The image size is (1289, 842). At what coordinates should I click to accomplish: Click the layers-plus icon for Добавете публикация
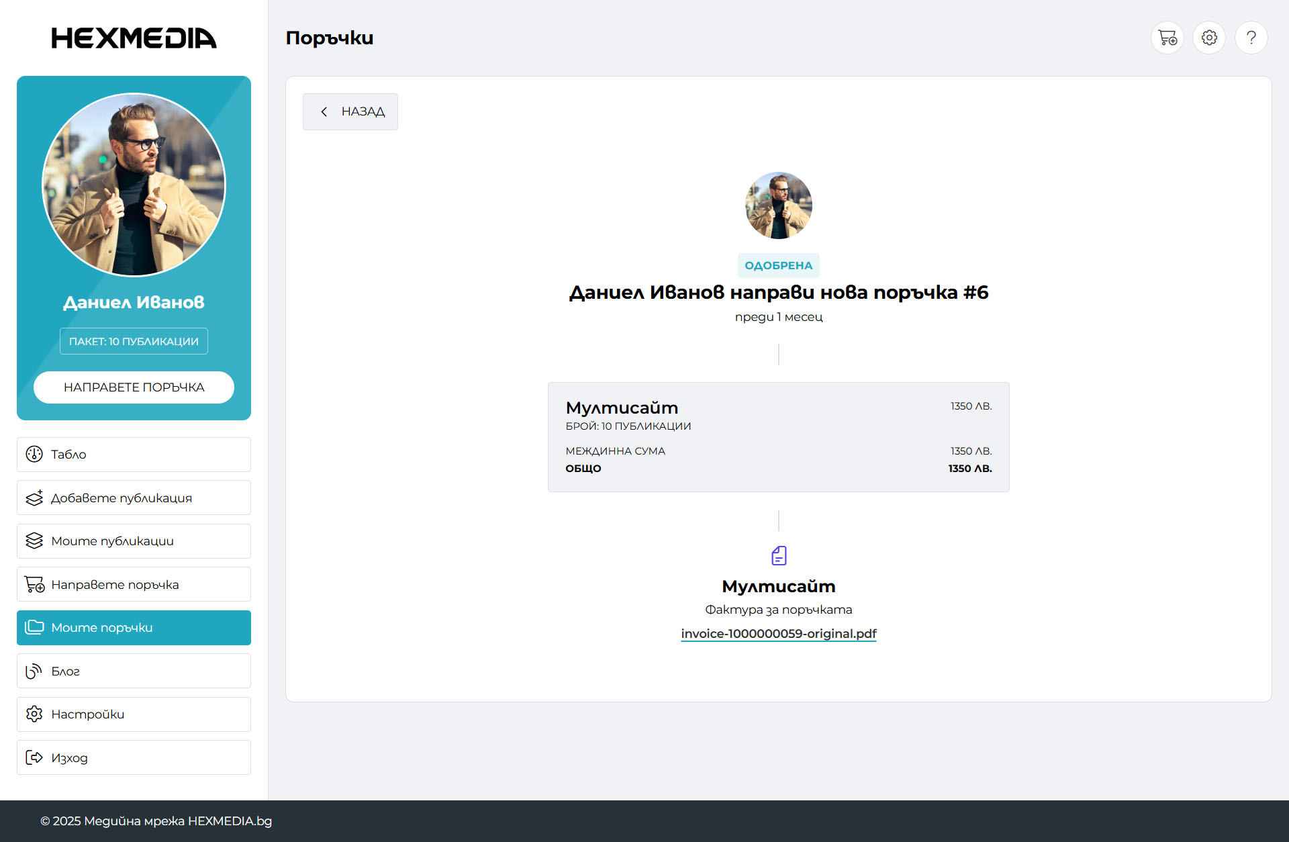[x=34, y=498]
